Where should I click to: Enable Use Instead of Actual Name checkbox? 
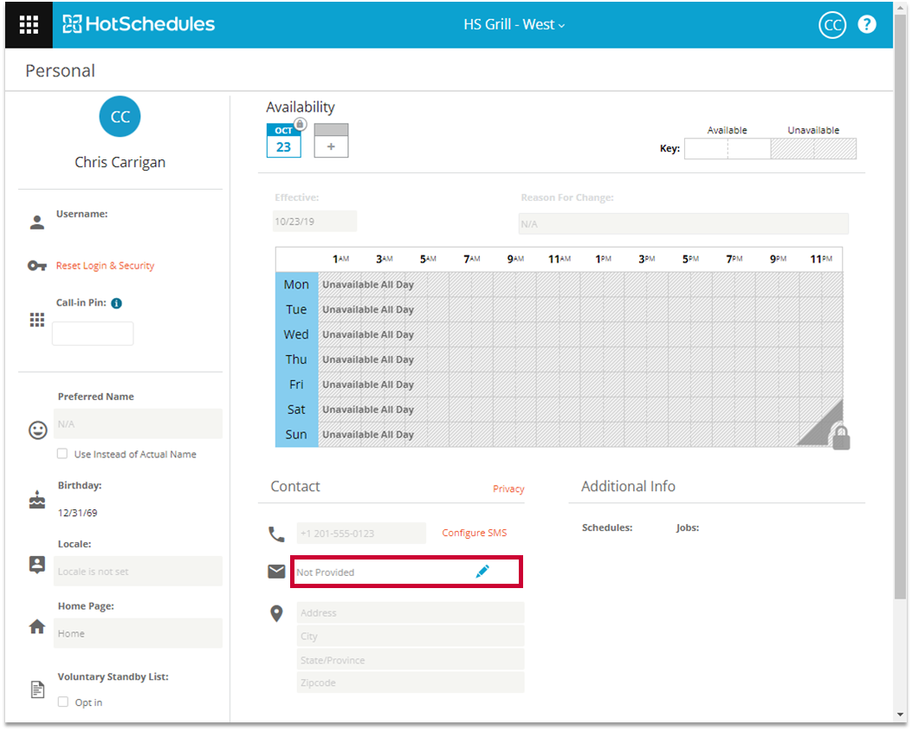point(62,454)
